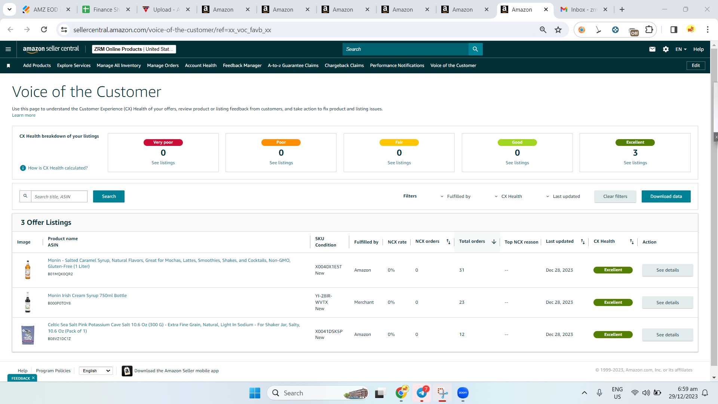Screen dimensions: 718x404
Task: Go to Account Health
Action: point(200,65)
